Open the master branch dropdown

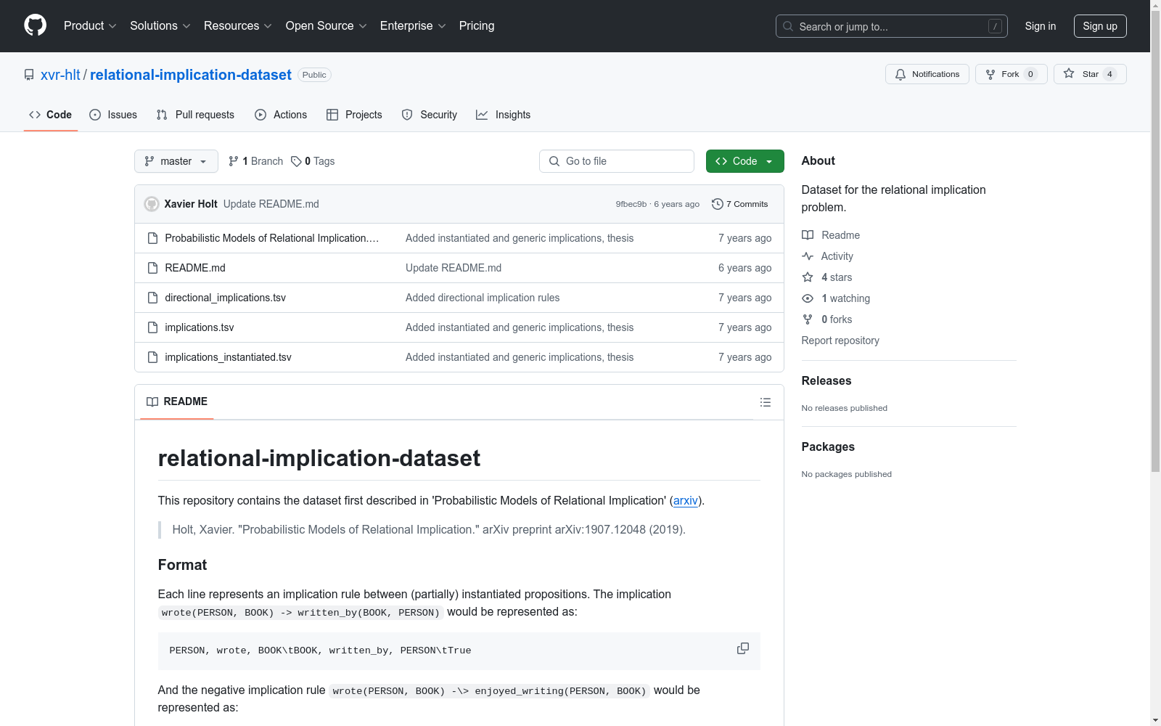(176, 161)
